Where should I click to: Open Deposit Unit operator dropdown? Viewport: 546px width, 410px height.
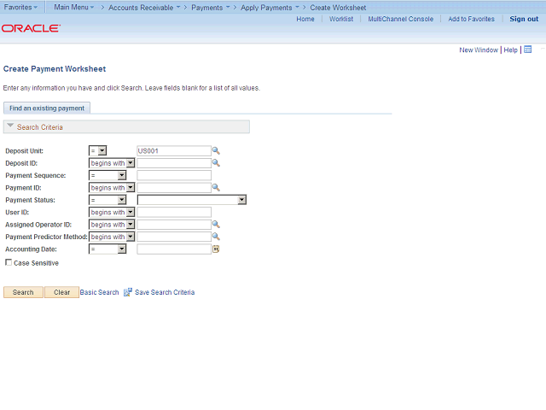pos(98,150)
